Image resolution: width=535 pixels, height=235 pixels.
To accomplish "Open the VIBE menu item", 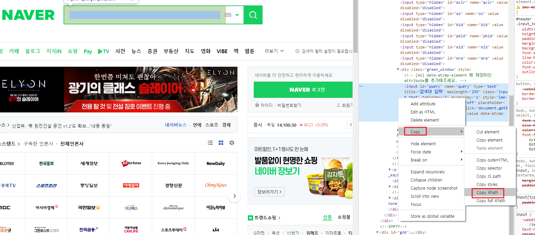I will pos(222,51).
